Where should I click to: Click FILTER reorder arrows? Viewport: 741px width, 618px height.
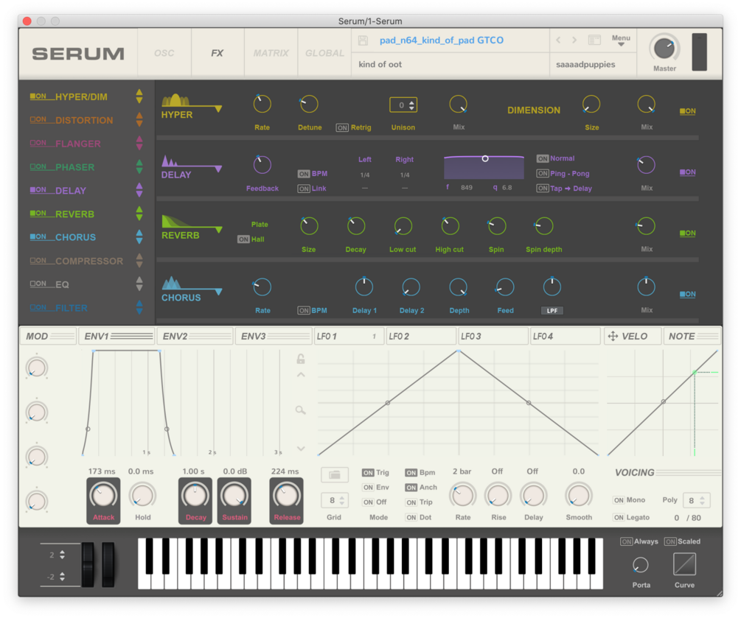click(139, 307)
